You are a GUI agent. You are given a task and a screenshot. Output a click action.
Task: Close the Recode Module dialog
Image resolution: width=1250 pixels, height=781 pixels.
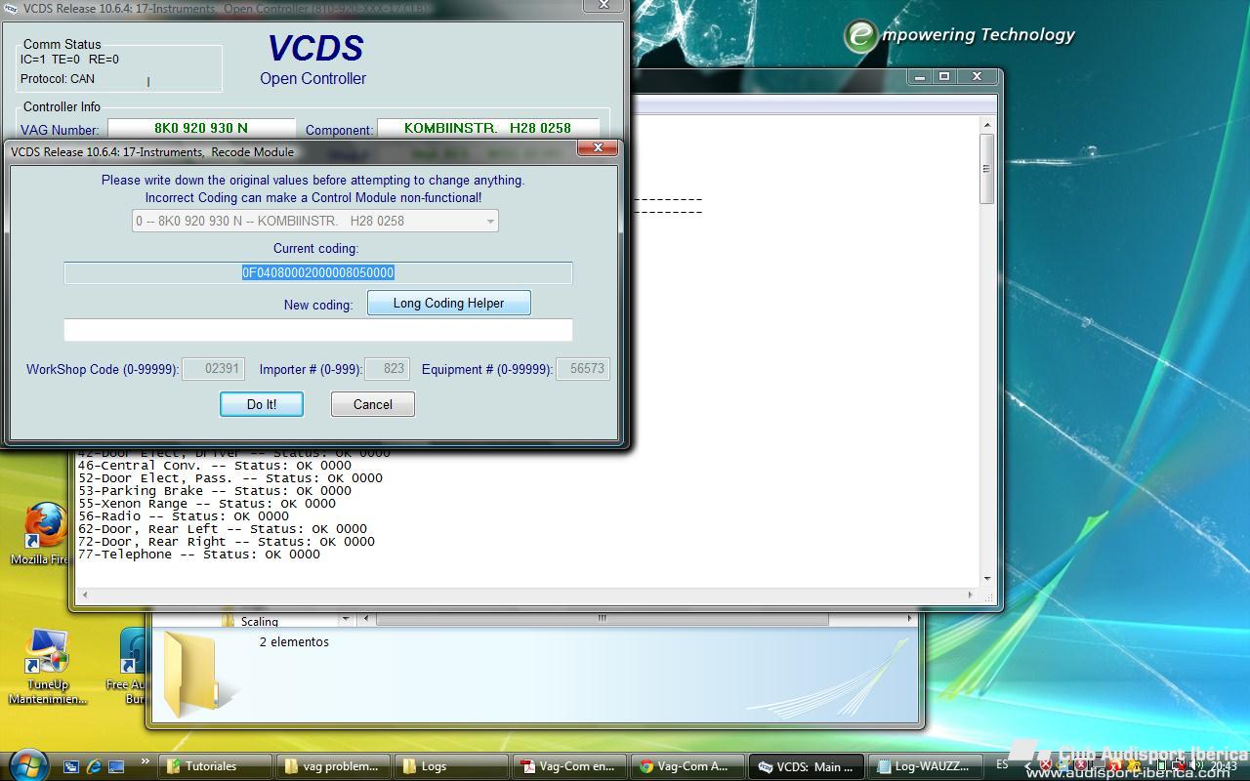[x=598, y=148]
